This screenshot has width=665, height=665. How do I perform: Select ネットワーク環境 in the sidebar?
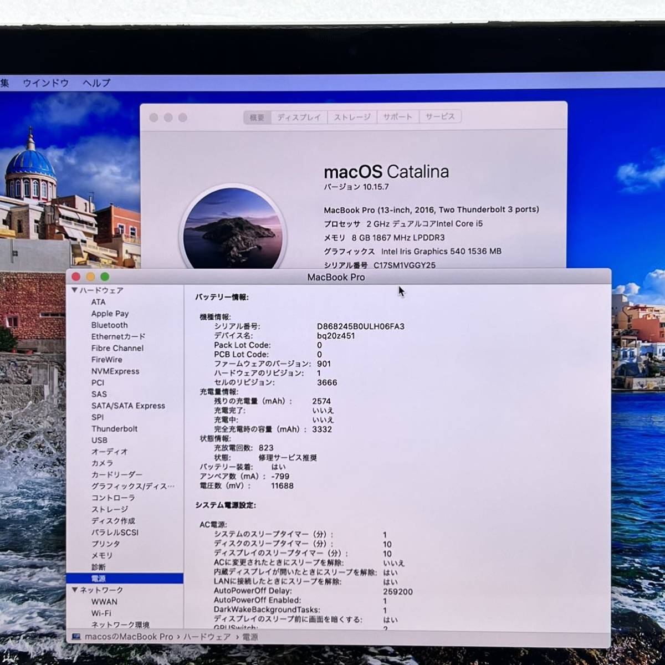pyautogui.click(x=120, y=625)
